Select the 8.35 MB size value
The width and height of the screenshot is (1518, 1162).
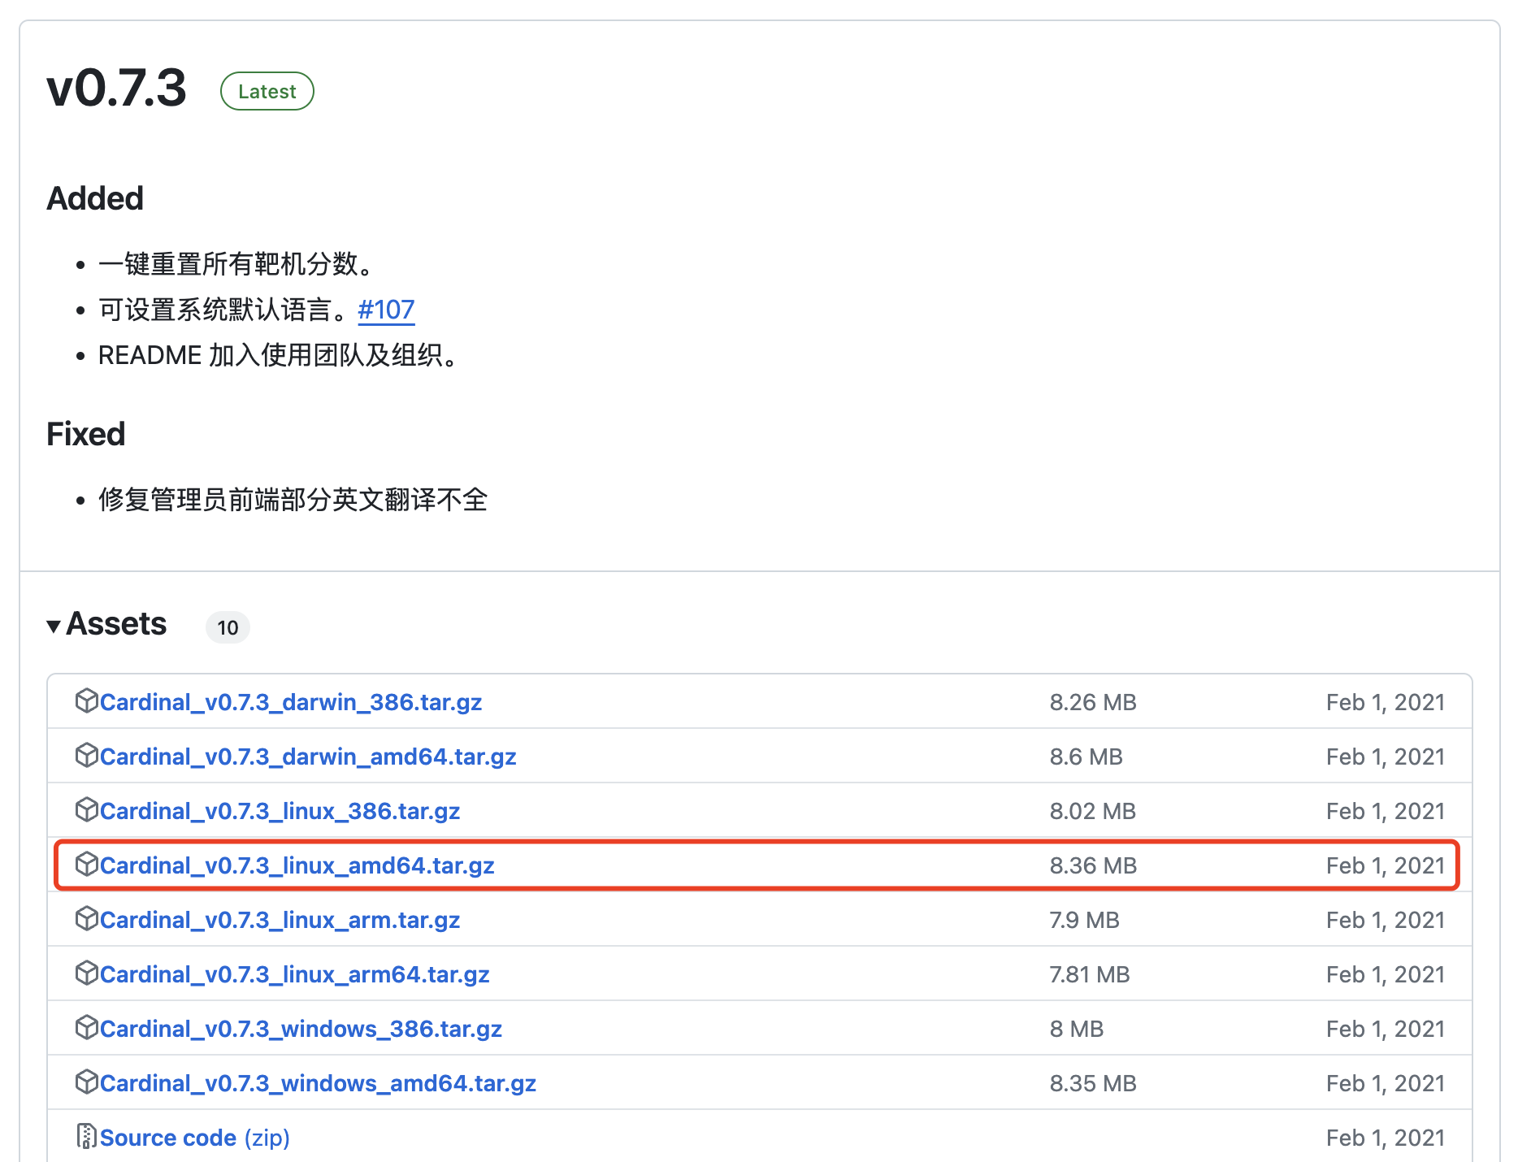pyautogui.click(x=1093, y=1083)
